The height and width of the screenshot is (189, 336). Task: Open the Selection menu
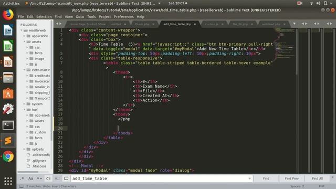click(44, 17)
